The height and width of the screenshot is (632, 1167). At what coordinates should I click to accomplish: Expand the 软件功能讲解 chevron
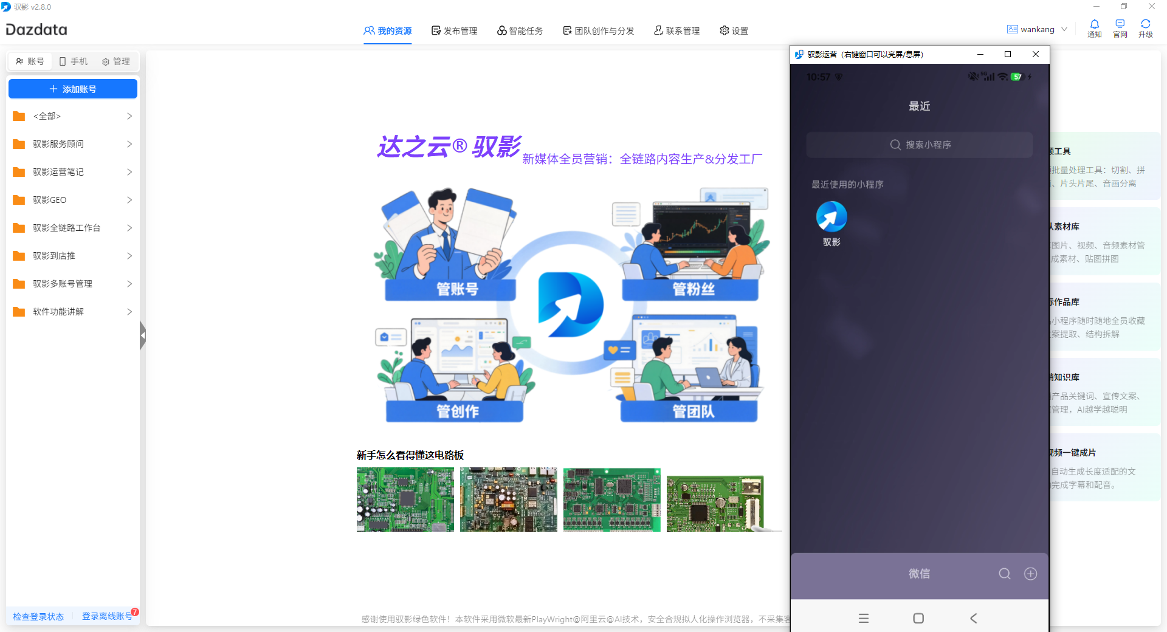click(x=129, y=312)
